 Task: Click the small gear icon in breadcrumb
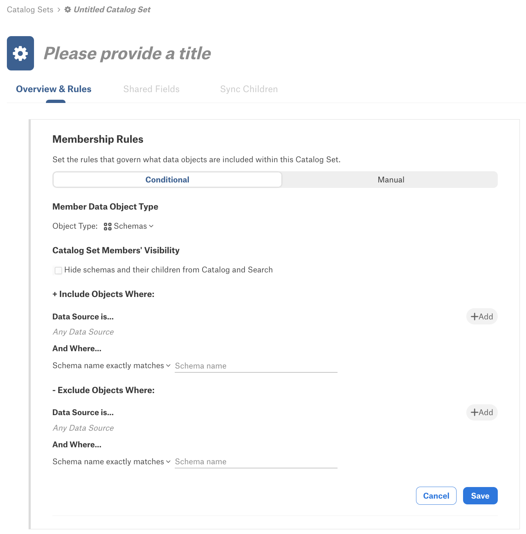(68, 9)
